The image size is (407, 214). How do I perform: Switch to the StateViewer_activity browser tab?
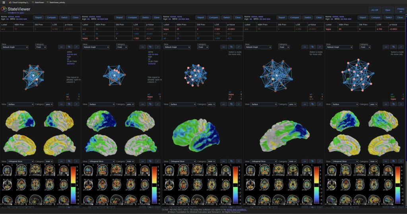point(57,2)
